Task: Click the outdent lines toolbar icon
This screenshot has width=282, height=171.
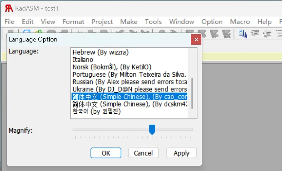Action: pyautogui.click(x=267, y=34)
